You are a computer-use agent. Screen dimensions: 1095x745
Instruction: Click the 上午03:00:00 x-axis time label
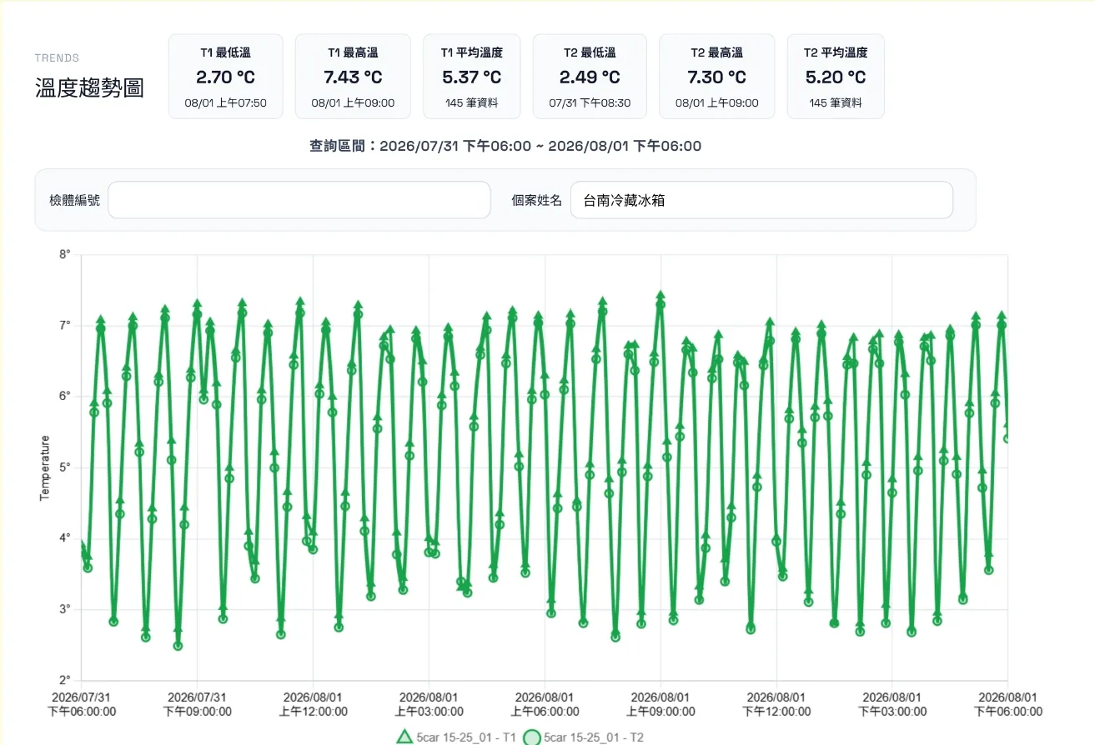click(429, 712)
